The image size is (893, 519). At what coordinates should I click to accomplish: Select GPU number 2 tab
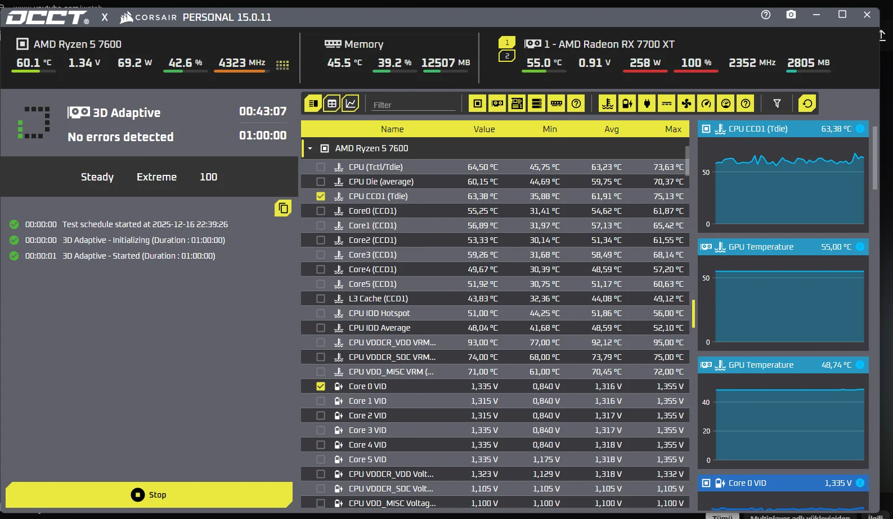507,56
